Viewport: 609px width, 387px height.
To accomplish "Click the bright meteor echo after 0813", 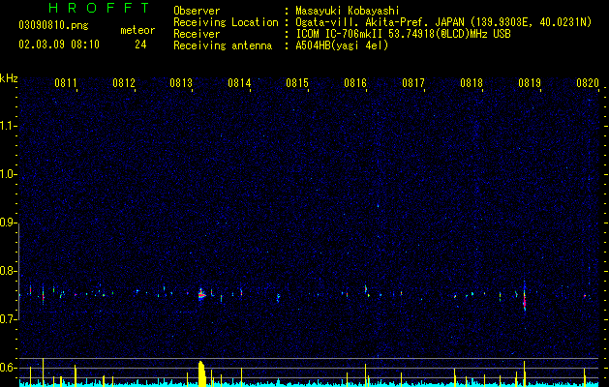I will 201,295.
